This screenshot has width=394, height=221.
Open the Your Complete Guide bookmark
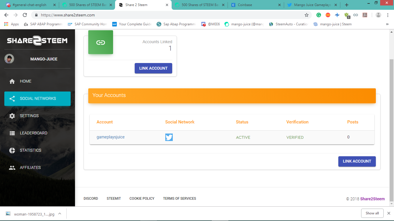[132, 24]
